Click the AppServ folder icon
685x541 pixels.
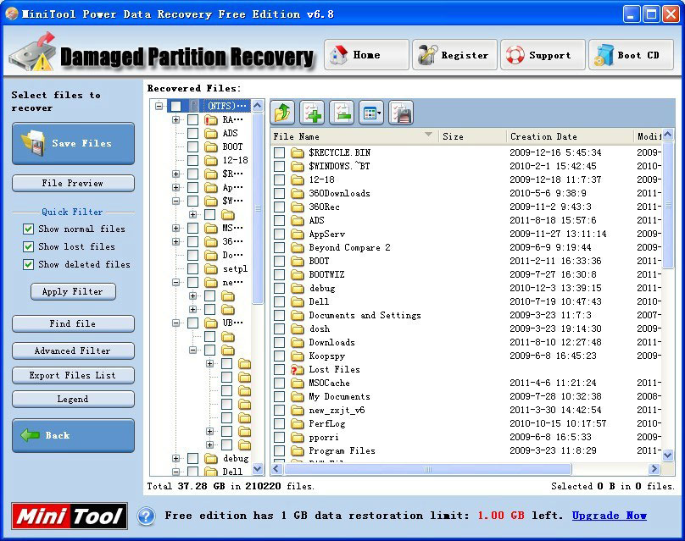(298, 235)
